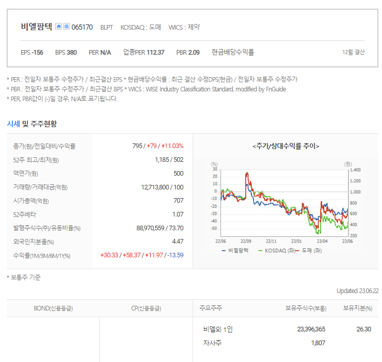Click the CP(신용등급) column header
Screen dimensions: 382x362
tap(146, 308)
